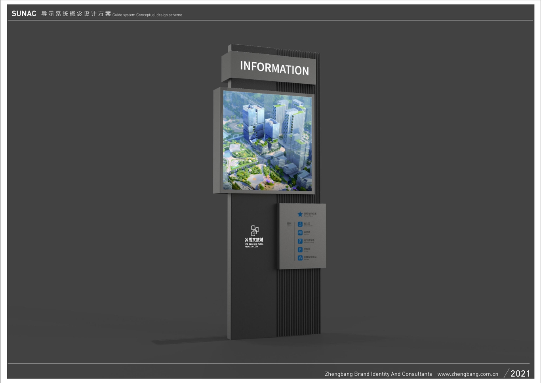Image resolution: width=541 pixels, height=383 pixels.
Task: Click 'Guide system Conceptual design scheme' subtitle
Action: click(147, 15)
